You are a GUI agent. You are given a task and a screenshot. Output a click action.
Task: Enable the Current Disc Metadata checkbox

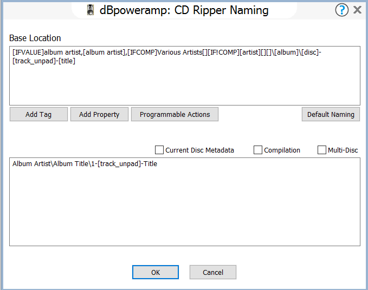pos(159,150)
